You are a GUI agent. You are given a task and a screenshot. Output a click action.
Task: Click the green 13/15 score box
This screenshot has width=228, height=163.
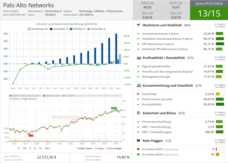point(209,13)
